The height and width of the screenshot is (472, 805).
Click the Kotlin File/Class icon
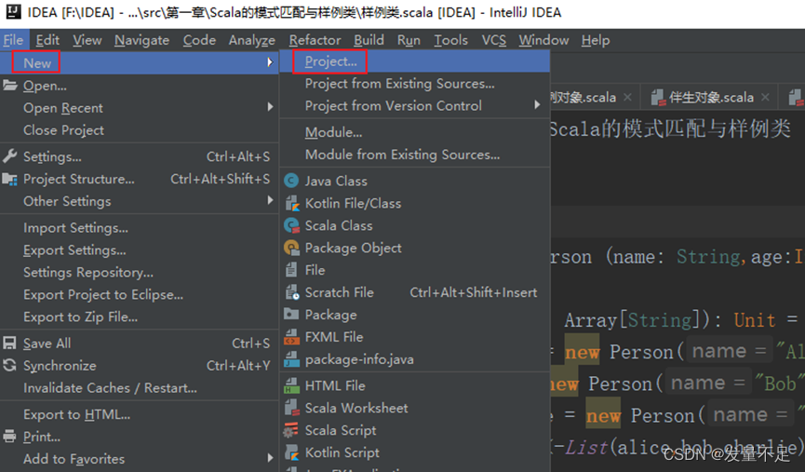tap(291, 203)
